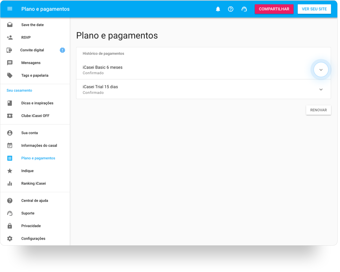This screenshot has width=340, height=272.
Task: Open notifications bell icon
Action: coord(218,9)
